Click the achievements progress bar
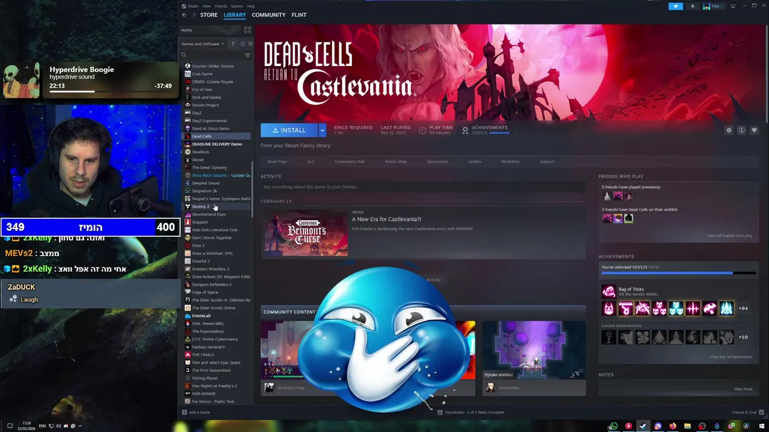769x432 pixels. [x=678, y=273]
